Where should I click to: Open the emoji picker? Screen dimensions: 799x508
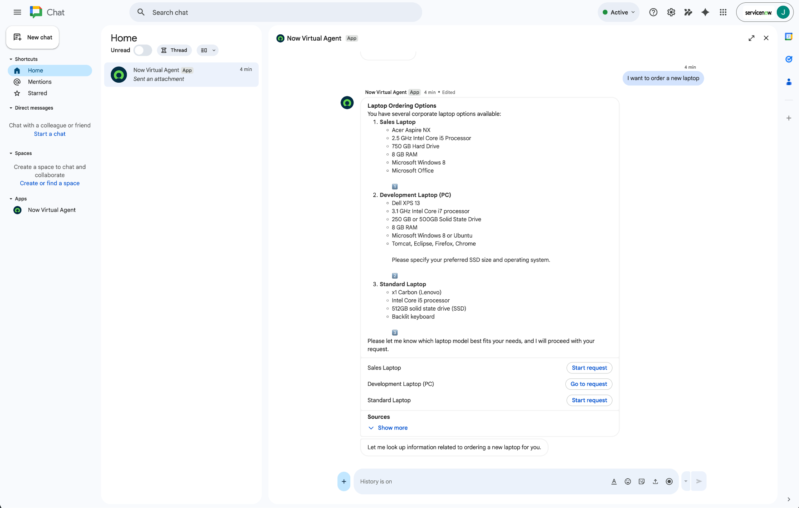[x=627, y=481]
